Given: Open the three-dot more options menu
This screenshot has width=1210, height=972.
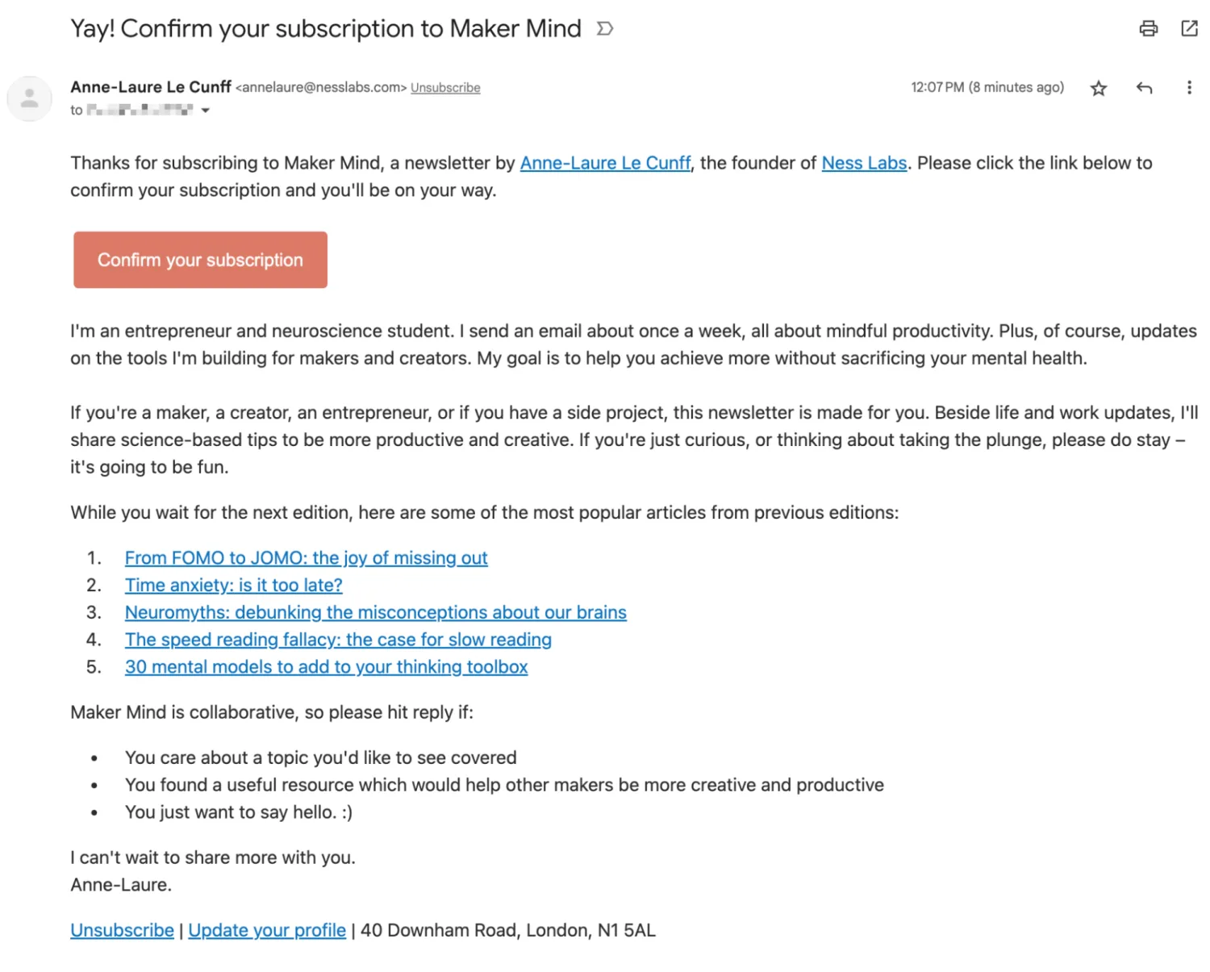Looking at the screenshot, I should (1189, 88).
